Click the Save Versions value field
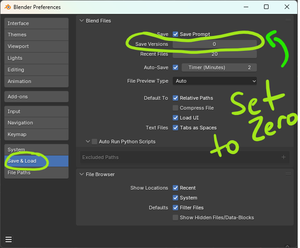The width and height of the screenshot is (300, 248). tap(215, 44)
